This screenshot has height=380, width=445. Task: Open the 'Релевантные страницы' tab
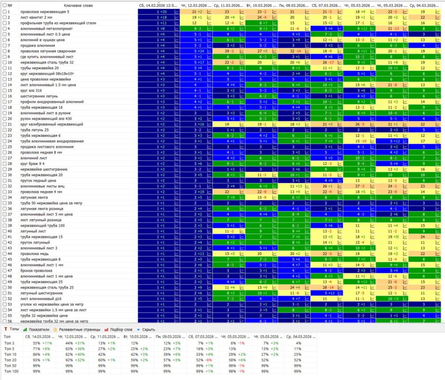tap(77, 330)
